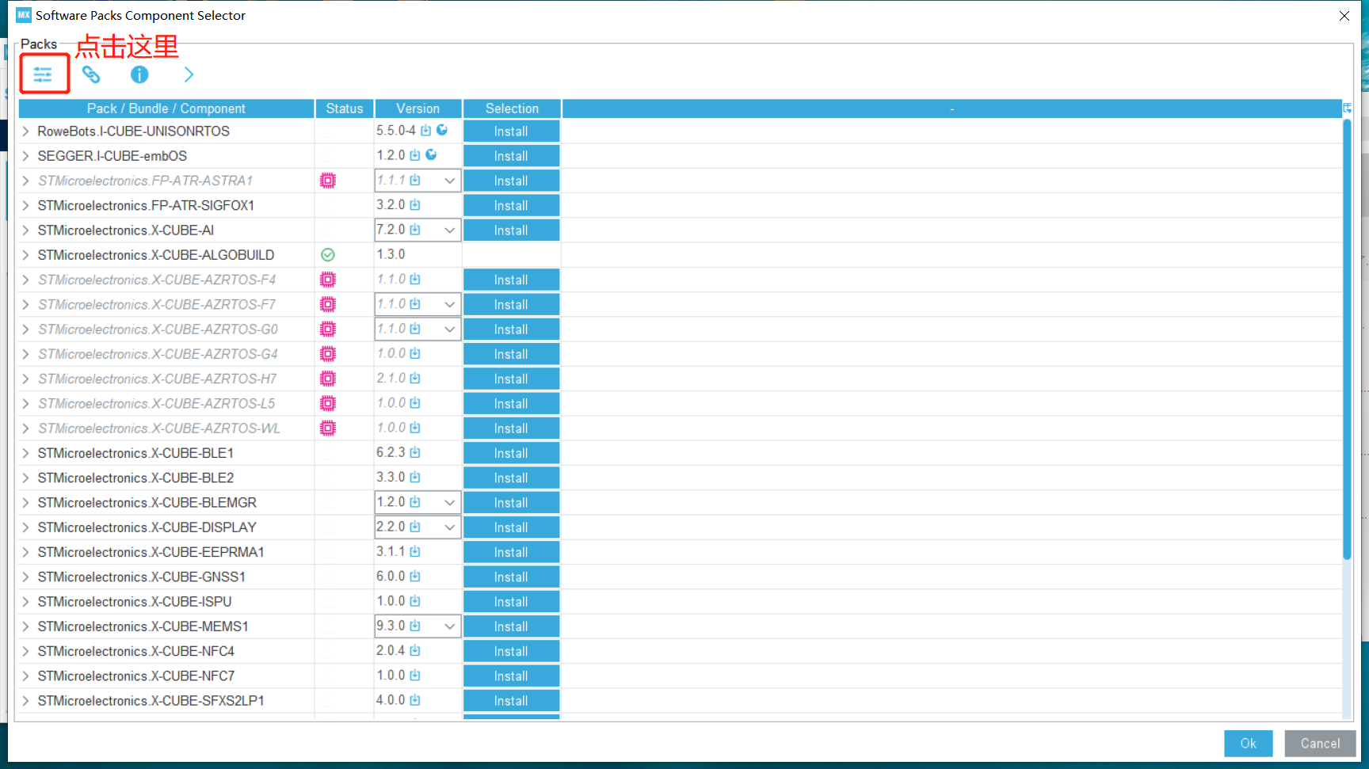1369x769 pixels.
Task: Click the right chevron arrow in Packs toolbar
Action: click(189, 74)
